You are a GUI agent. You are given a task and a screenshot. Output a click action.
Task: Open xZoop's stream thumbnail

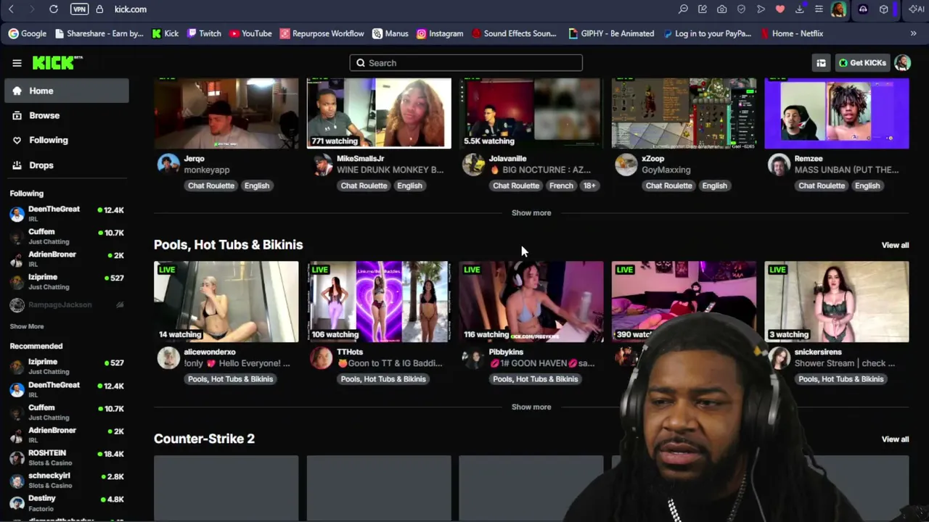click(x=684, y=114)
